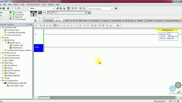182x102 pixels.
Task: Click the T_Clock add-on instruction button
Action: (58, 18)
